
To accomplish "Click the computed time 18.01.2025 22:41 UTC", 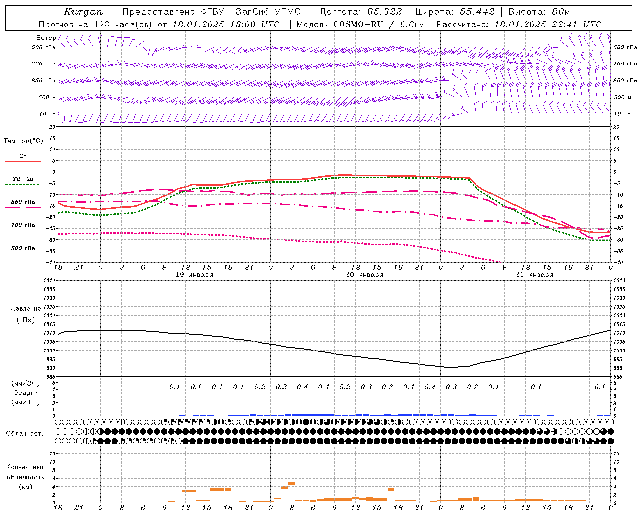I will [548, 24].
